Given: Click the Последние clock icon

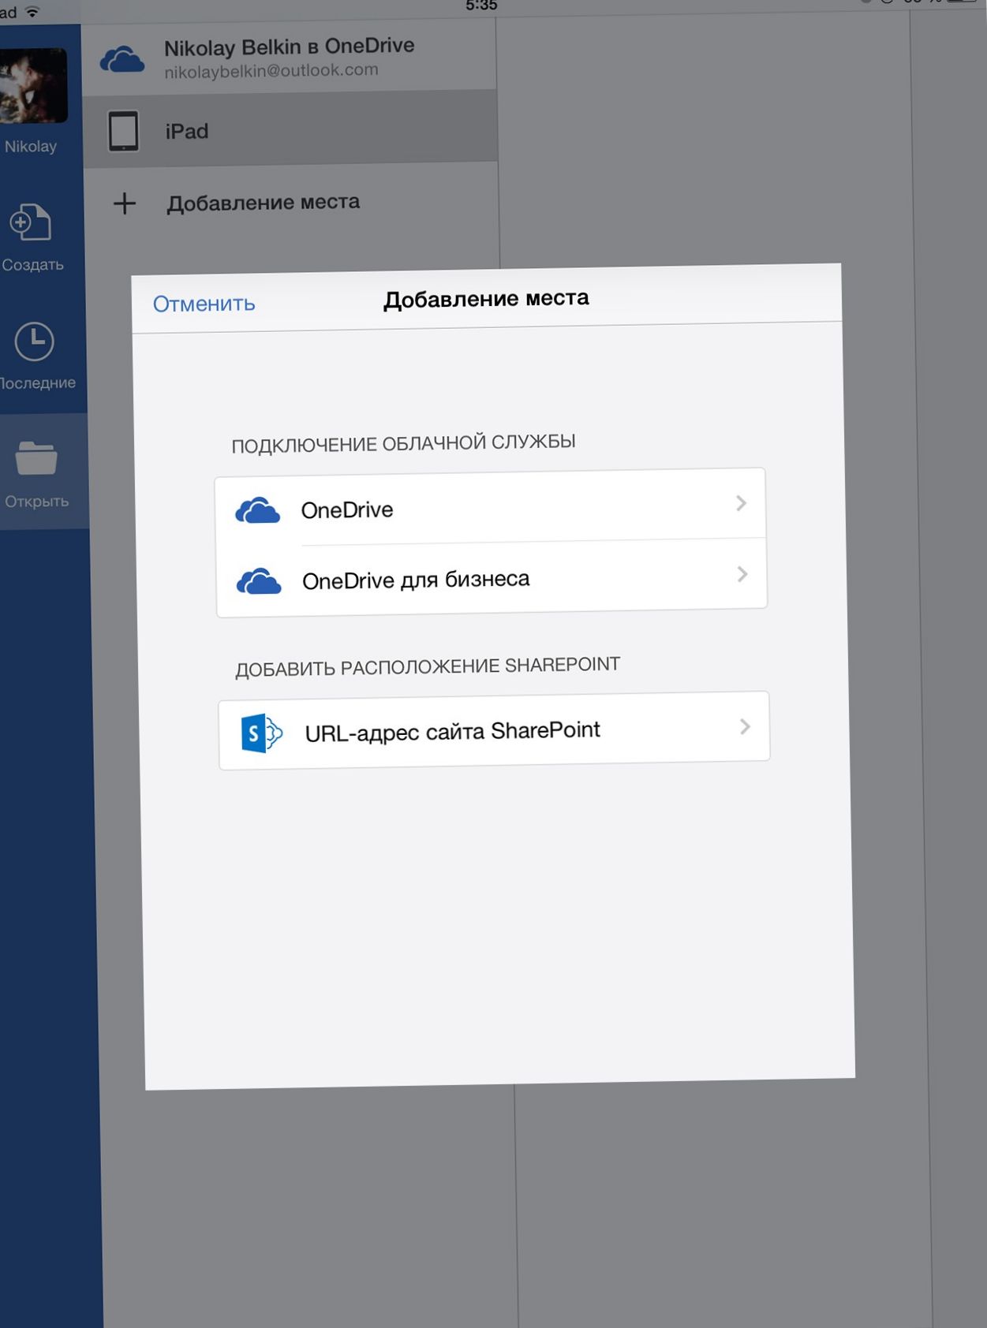Looking at the screenshot, I should [34, 341].
